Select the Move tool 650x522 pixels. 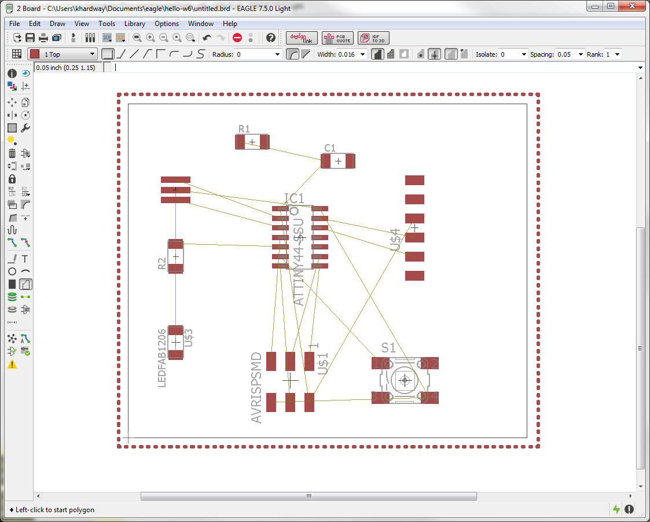(x=12, y=102)
